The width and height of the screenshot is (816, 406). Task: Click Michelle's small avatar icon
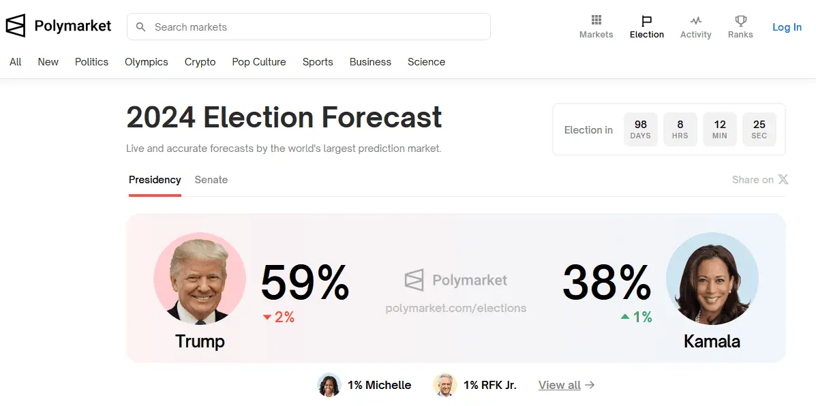coord(329,385)
